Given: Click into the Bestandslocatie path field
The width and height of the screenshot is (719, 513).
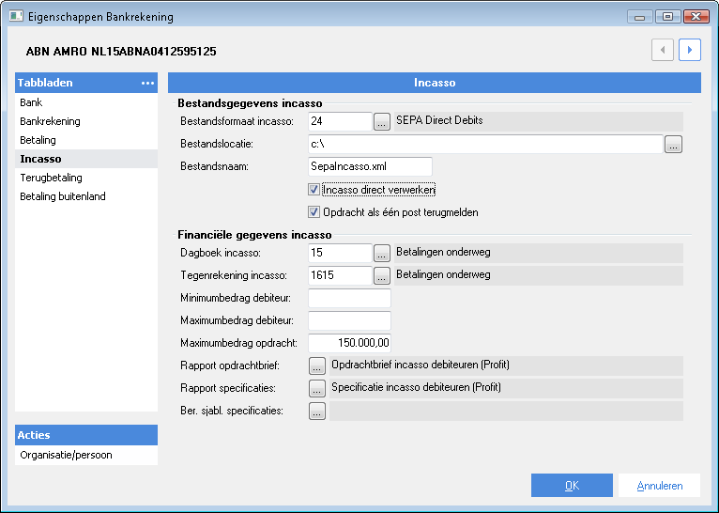Looking at the screenshot, I should click(485, 144).
